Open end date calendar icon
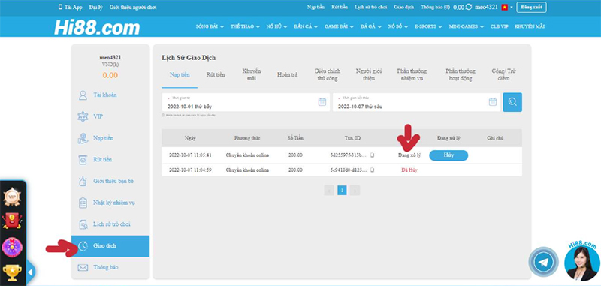 pos(493,102)
